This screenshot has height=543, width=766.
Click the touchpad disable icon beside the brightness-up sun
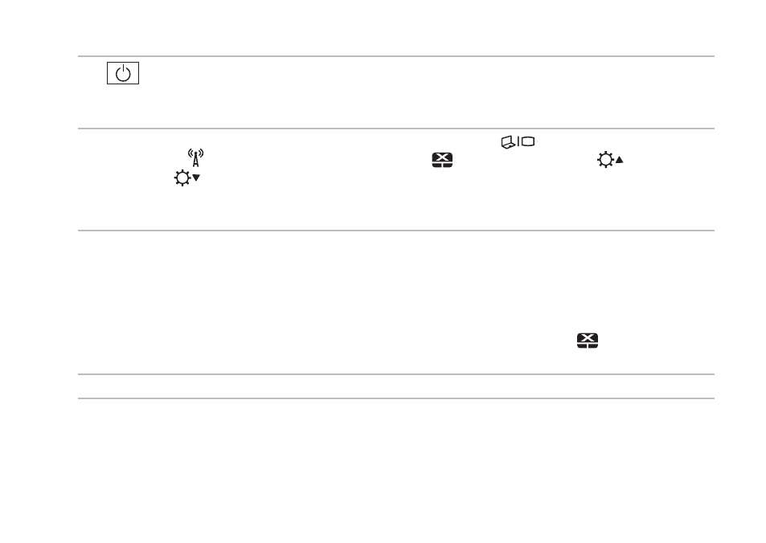(442, 160)
